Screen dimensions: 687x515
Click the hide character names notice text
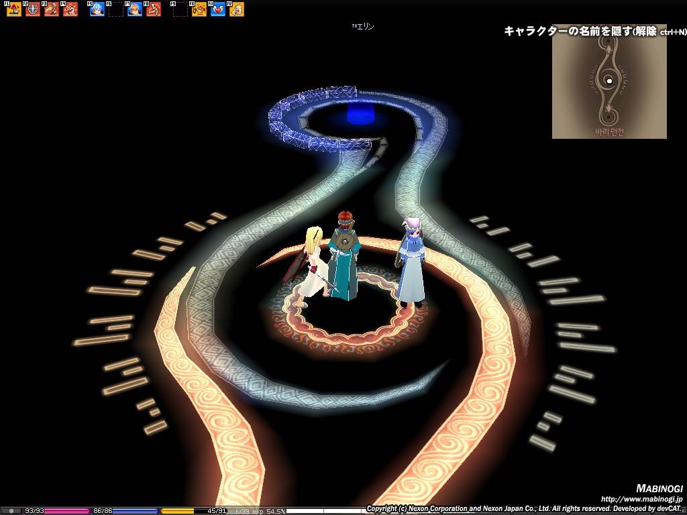pyautogui.click(x=595, y=31)
